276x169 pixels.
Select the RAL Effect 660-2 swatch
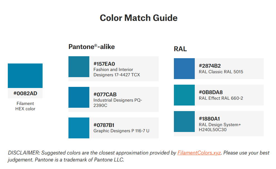[x=184, y=95]
